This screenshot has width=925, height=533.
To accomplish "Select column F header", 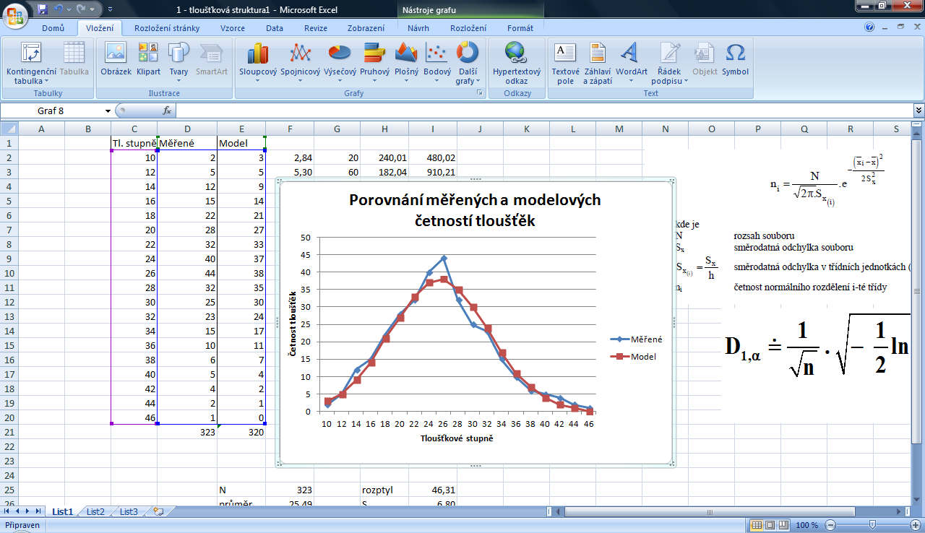I will pyautogui.click(x=290, y=129).
